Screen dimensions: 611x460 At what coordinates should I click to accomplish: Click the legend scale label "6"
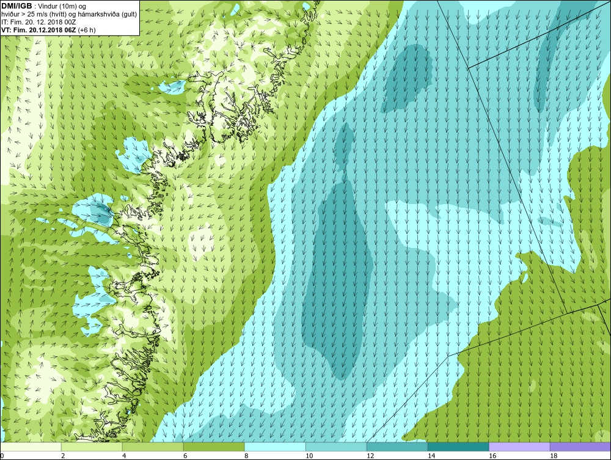click(185, 456)
